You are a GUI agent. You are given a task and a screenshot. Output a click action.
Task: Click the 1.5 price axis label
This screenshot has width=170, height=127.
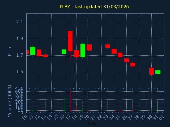pyautogui.click(x=20, y=72)
